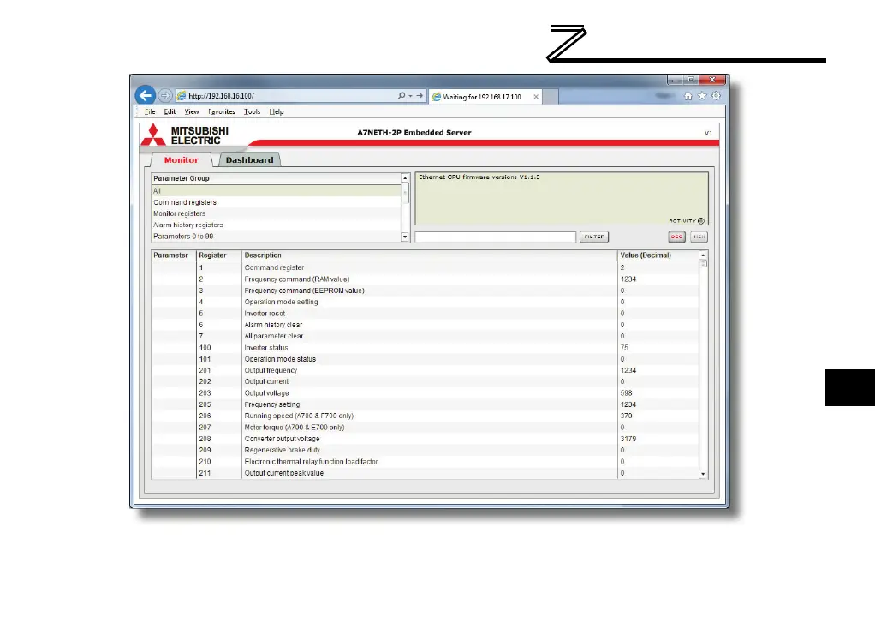This screenshot has width=875, height=617.
Task: Open the Edit menu
Action: (170, 111)
